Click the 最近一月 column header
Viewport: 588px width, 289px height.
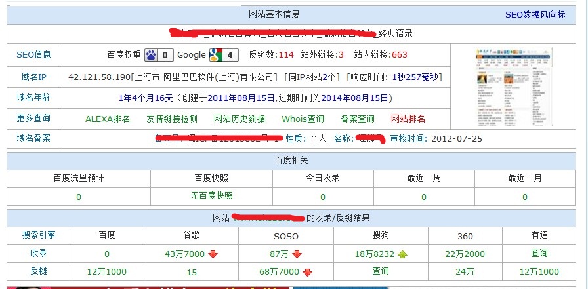[x=525, y=178]
